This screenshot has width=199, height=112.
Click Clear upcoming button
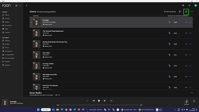coord(170,12)
